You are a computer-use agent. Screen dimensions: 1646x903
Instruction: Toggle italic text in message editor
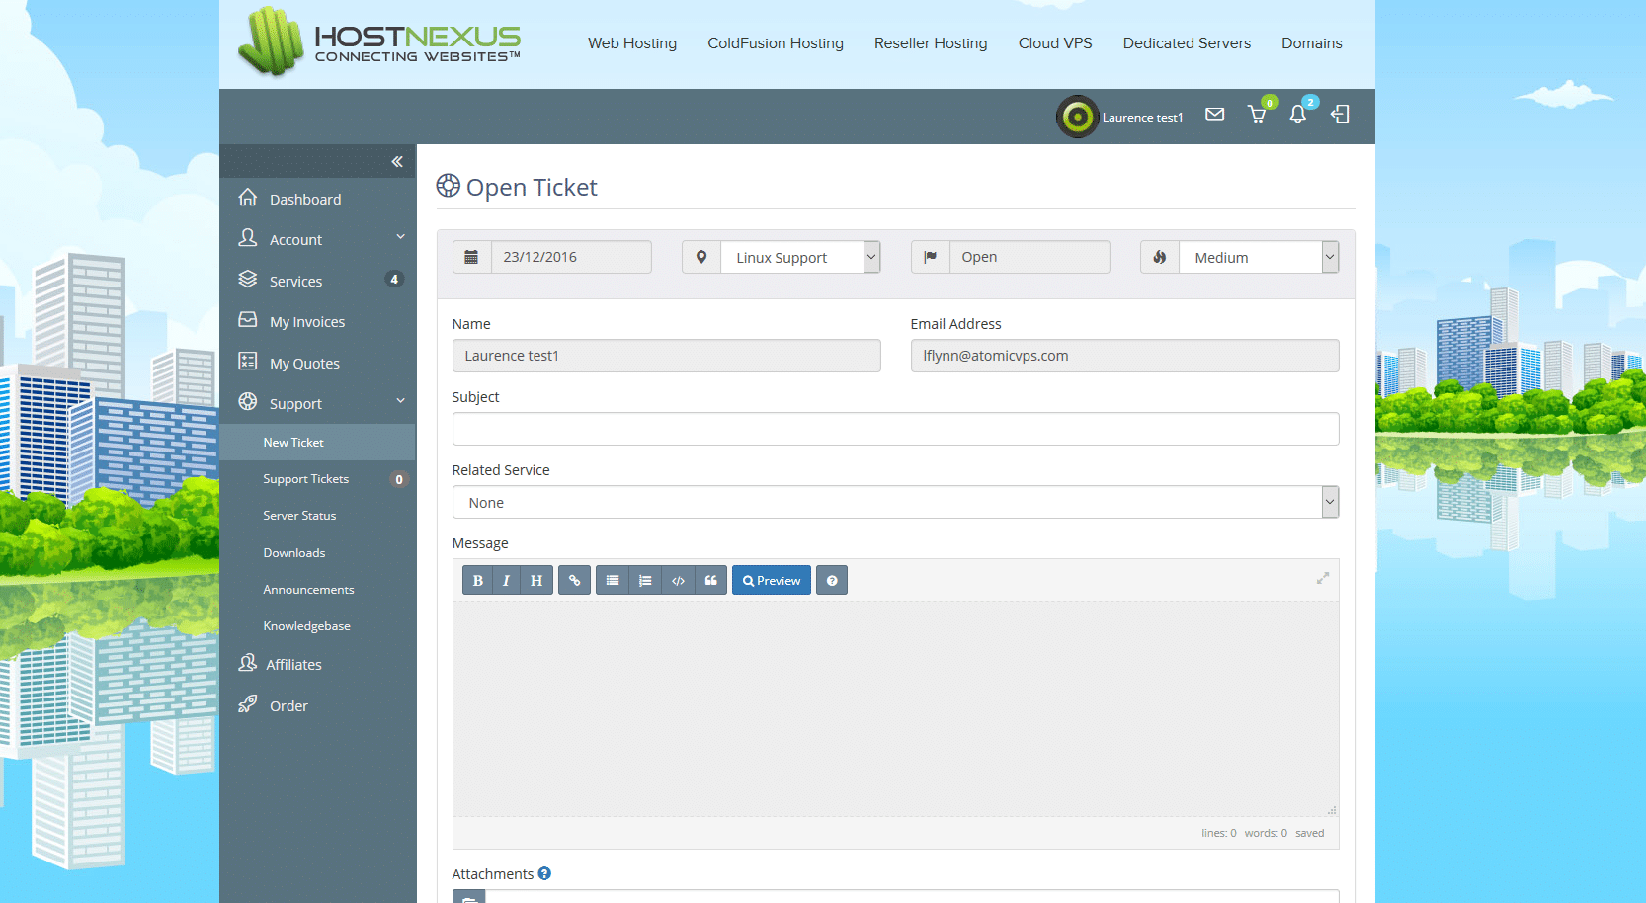pos(506,581)
